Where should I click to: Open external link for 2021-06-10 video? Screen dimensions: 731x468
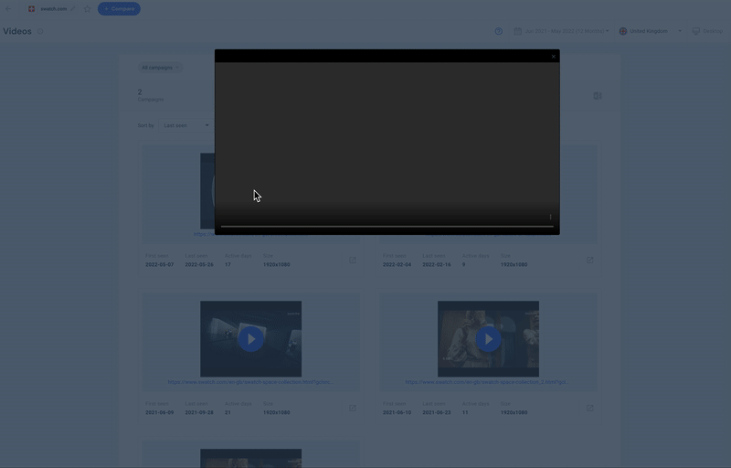[x=589, y=408]
